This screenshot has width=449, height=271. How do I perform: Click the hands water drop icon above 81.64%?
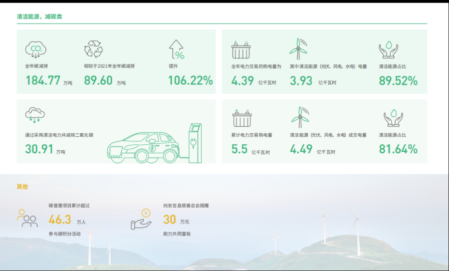click(x=393, y=118)
